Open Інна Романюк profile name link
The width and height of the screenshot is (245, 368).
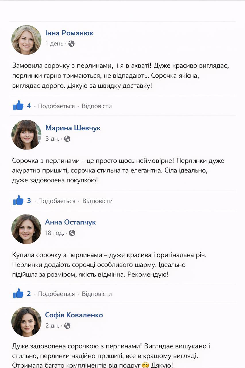(x=69, y=33)
